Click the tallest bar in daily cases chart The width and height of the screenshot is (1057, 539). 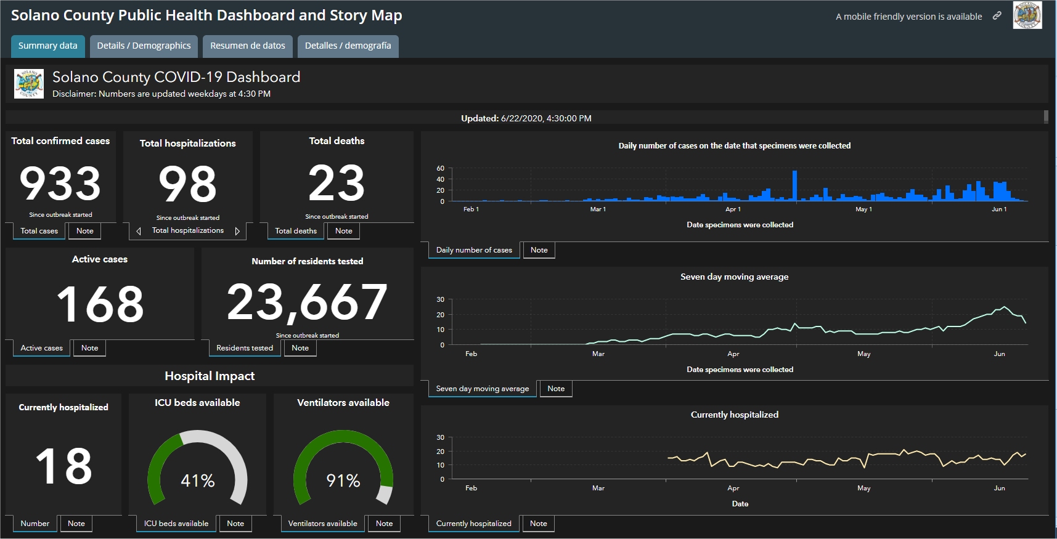coord(794,186)
